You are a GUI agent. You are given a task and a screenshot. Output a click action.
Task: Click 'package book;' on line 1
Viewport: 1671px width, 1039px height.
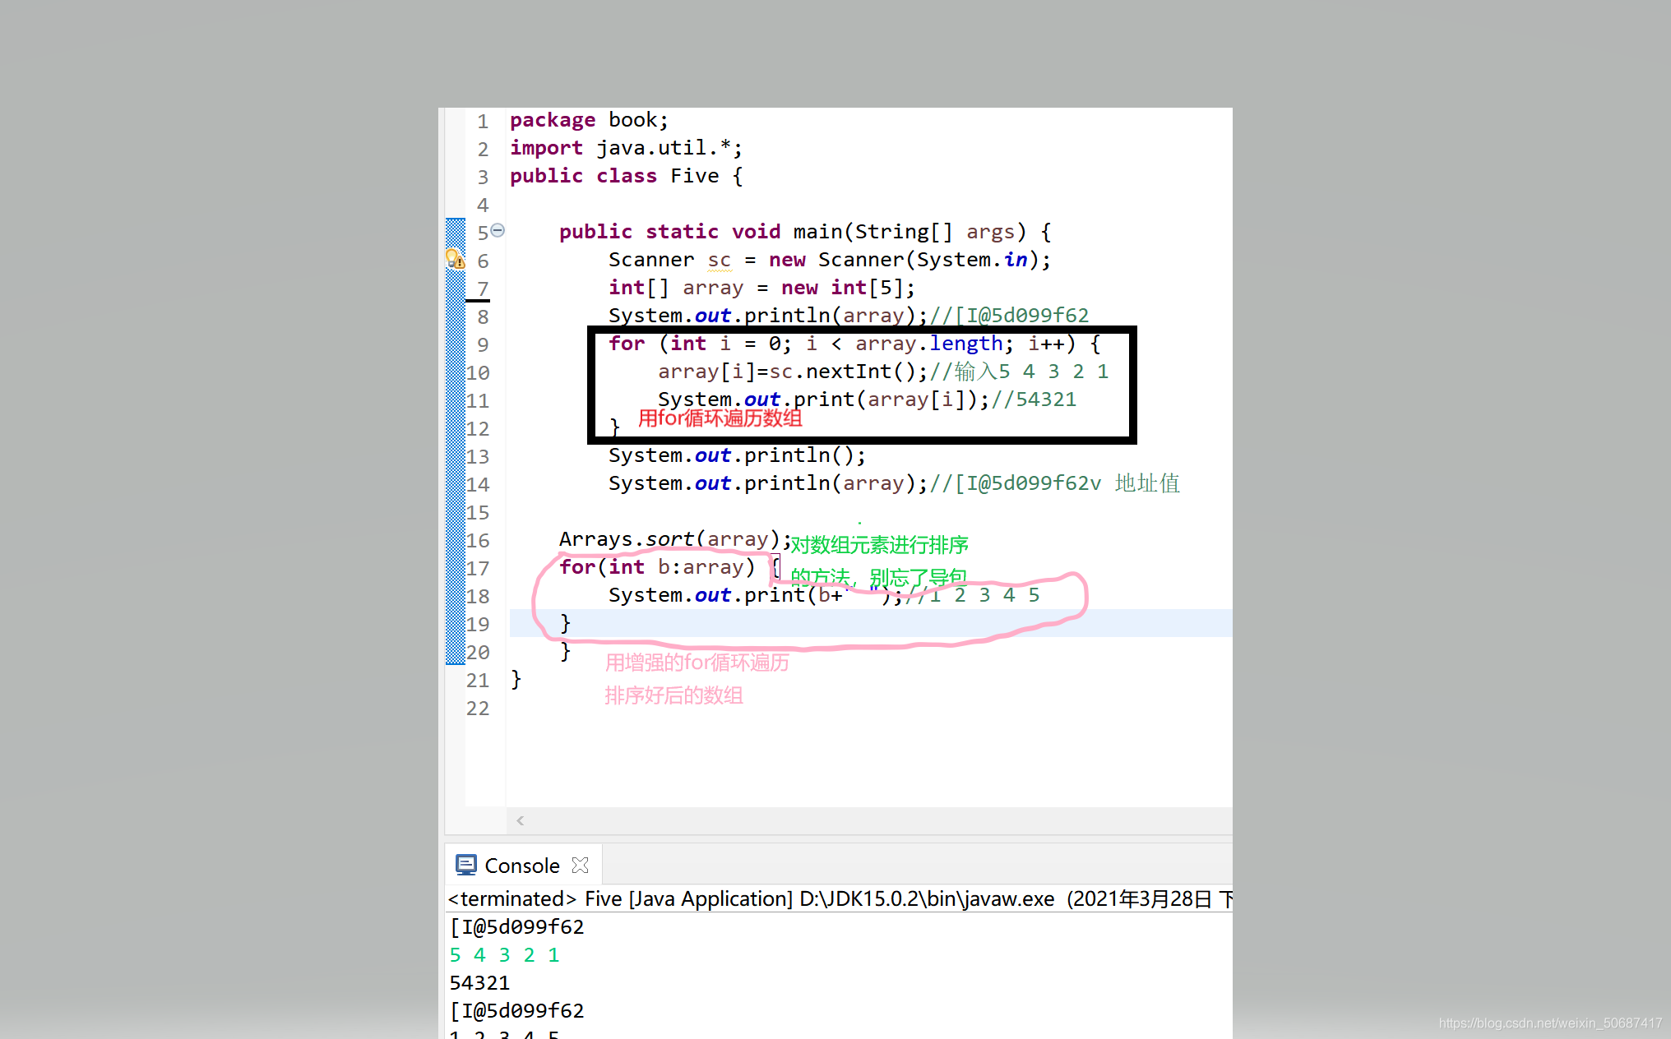tap(589, 120)
